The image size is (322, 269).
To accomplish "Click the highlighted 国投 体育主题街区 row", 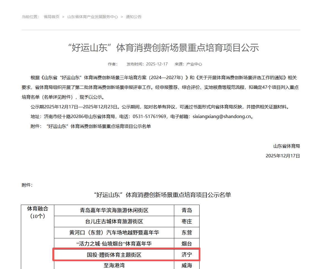I will click(114, 255).
